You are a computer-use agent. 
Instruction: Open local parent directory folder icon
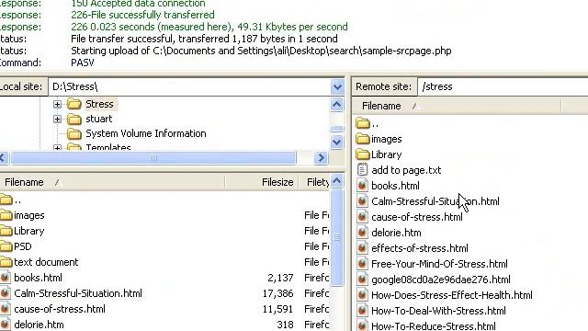6,200
